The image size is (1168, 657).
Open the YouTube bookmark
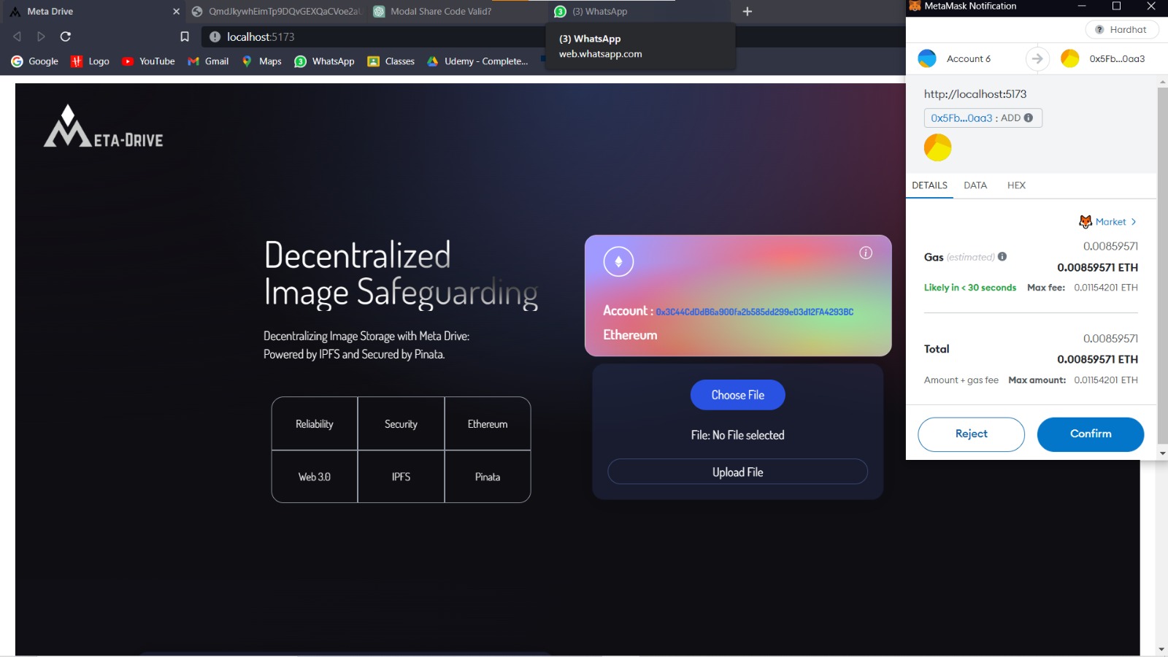pyautogui.click(x=148, y=61)
